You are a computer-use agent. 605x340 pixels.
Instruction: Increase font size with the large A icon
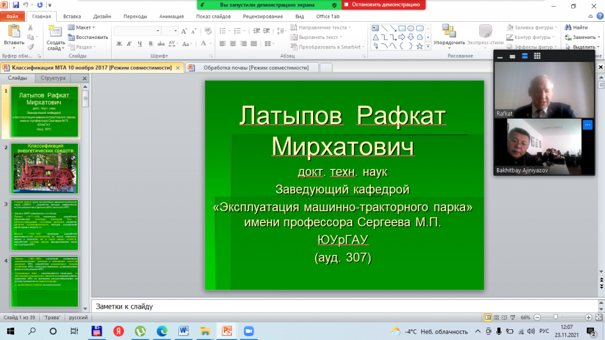[184, 31]
